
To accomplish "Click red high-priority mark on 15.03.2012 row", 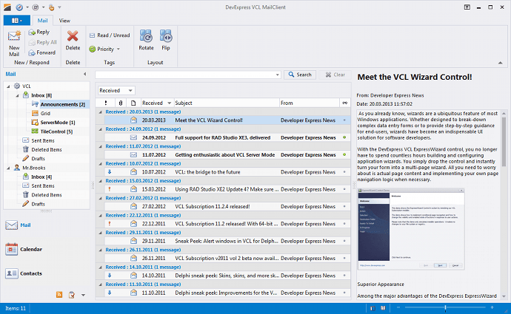I will pyautogui.click(x=110, y=189).
